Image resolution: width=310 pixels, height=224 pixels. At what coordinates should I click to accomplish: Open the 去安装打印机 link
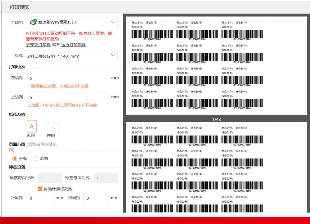click(38, 45)
